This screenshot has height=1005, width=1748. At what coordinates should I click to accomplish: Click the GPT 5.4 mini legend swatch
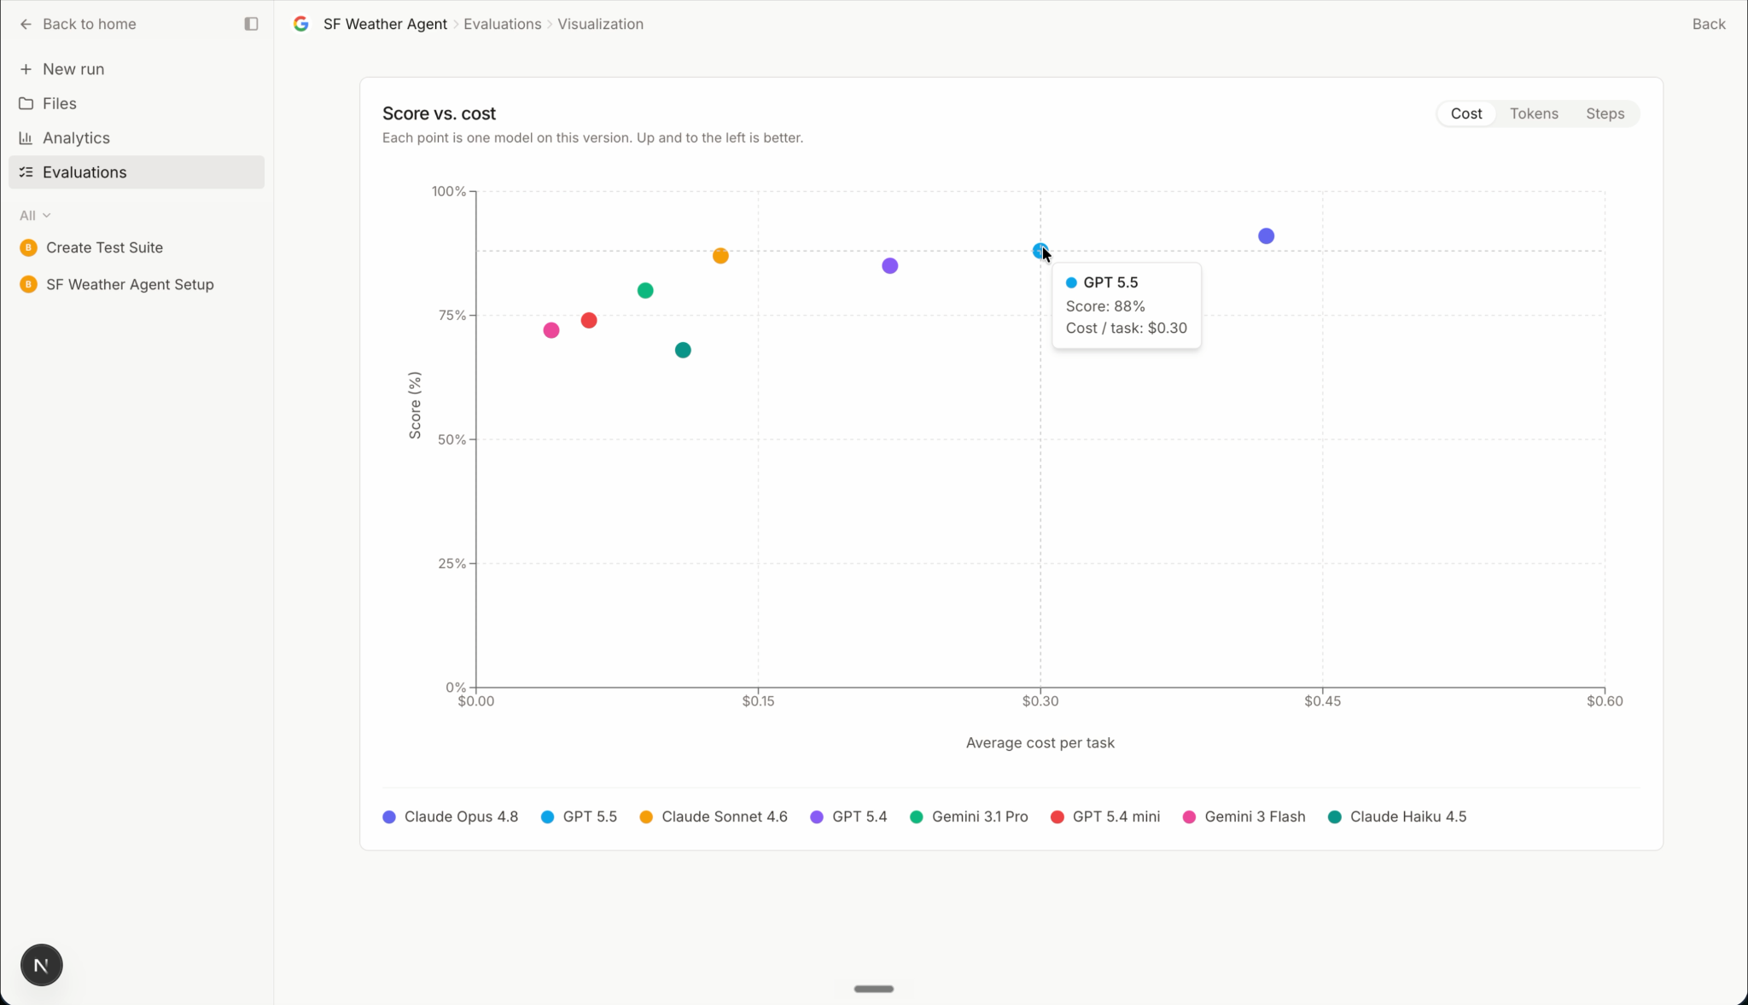[x=1058, y=816]
